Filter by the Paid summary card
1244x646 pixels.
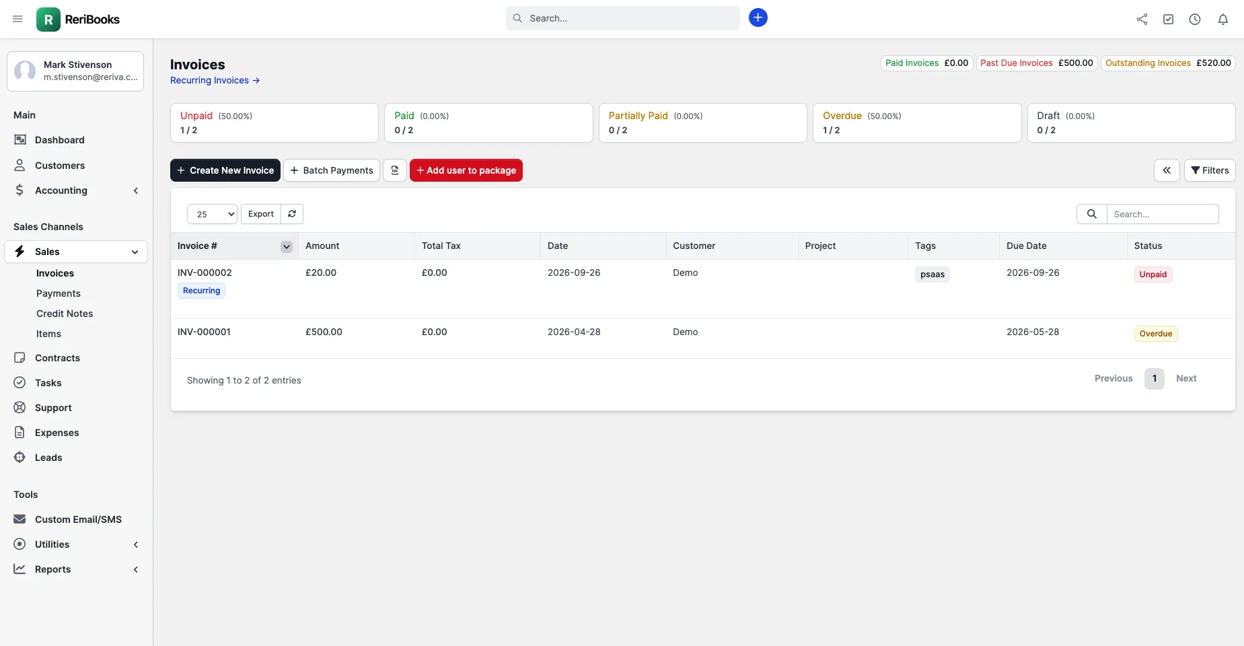(x=488, y=122)
